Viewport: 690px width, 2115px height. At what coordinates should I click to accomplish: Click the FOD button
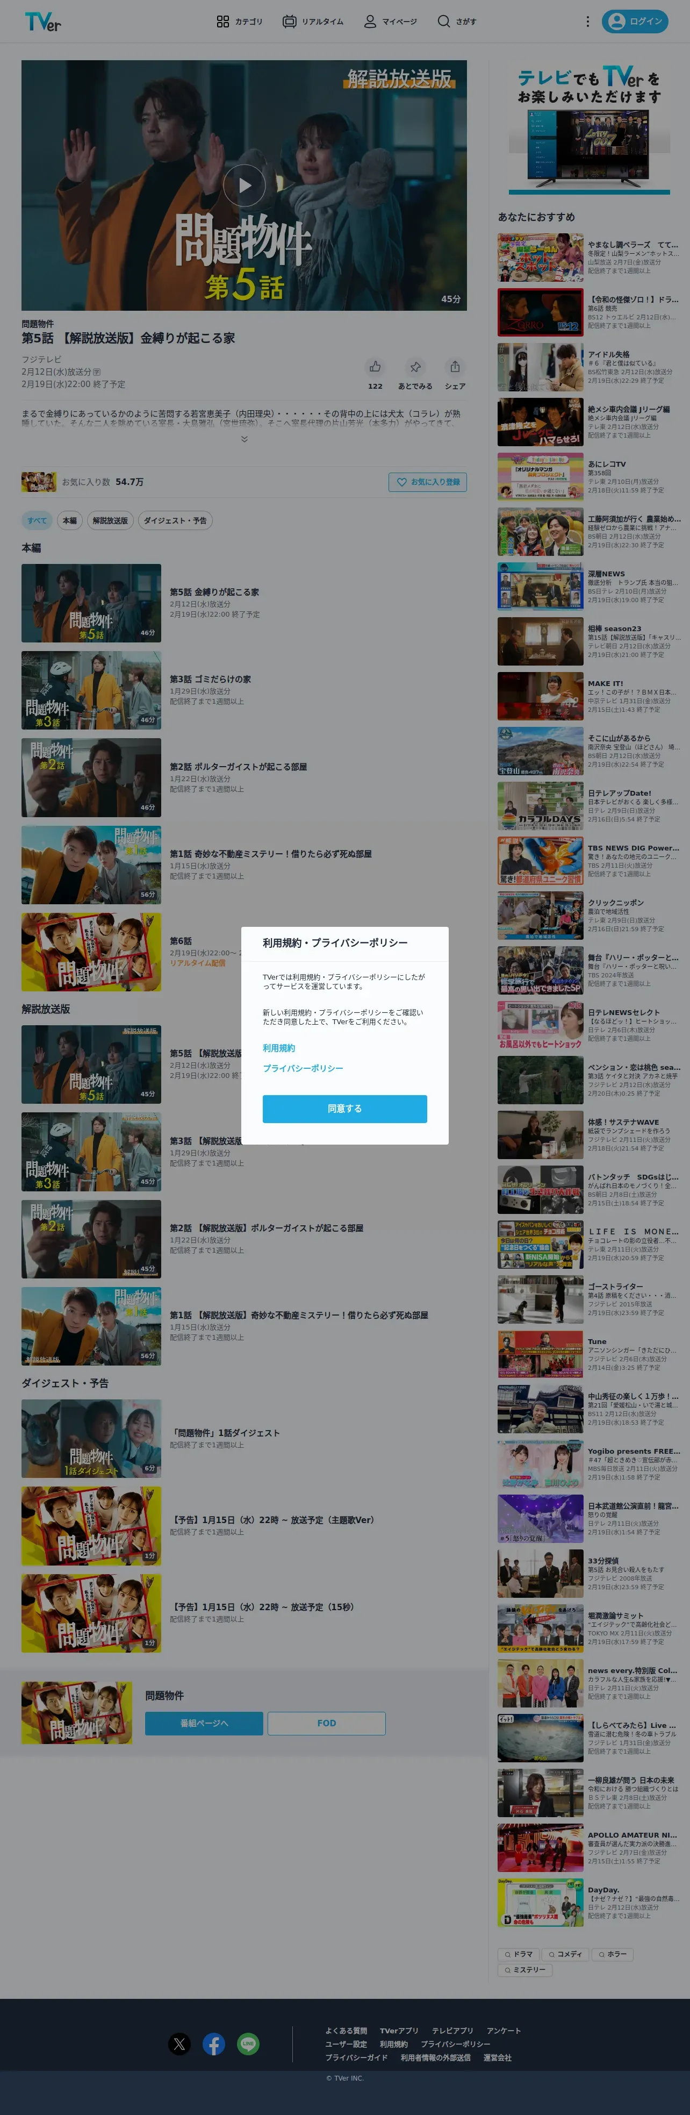tap(327, 1724)
